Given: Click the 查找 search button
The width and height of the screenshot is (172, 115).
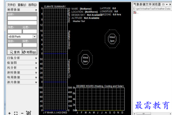Looking at the screenshot, I should (x=15, y=52).
